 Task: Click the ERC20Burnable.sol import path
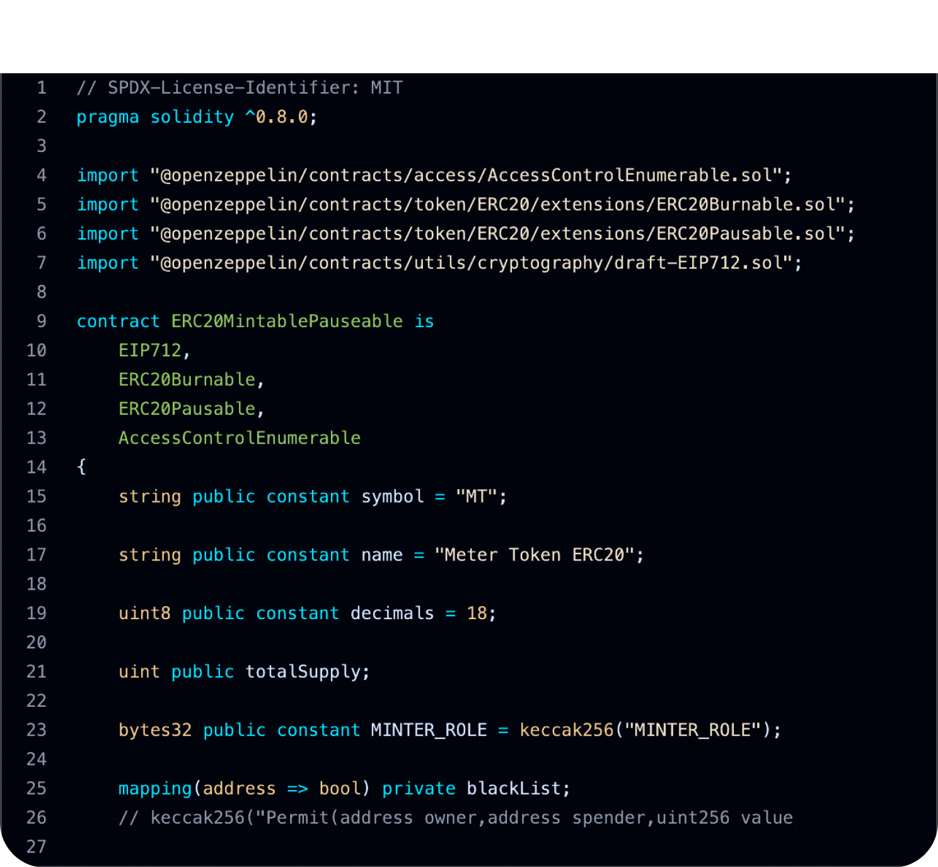501,204
